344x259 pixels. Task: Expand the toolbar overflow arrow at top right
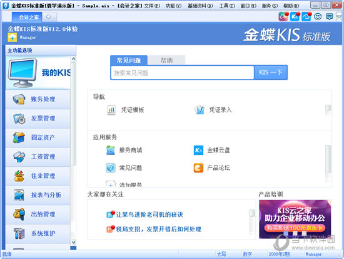pos(339,17)
